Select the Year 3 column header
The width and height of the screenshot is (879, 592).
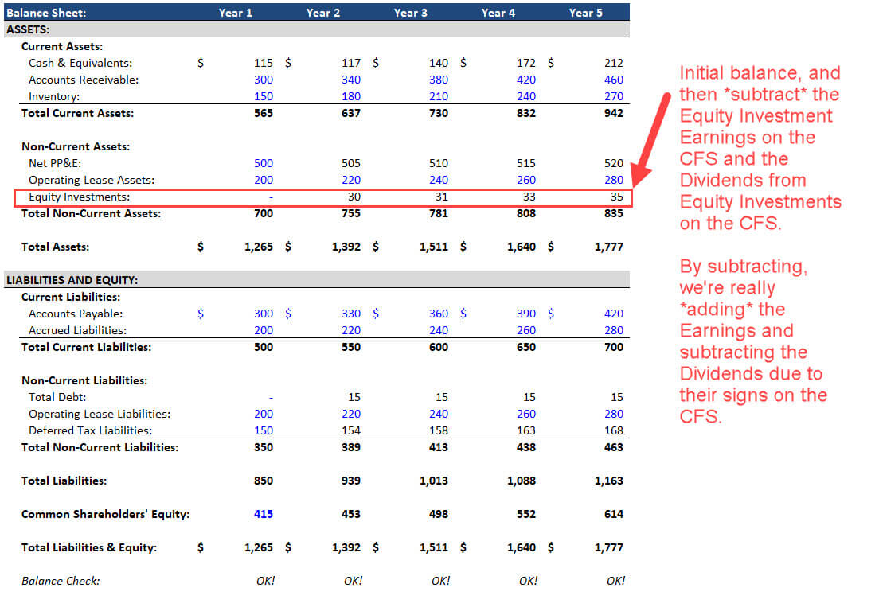point(410,12)
